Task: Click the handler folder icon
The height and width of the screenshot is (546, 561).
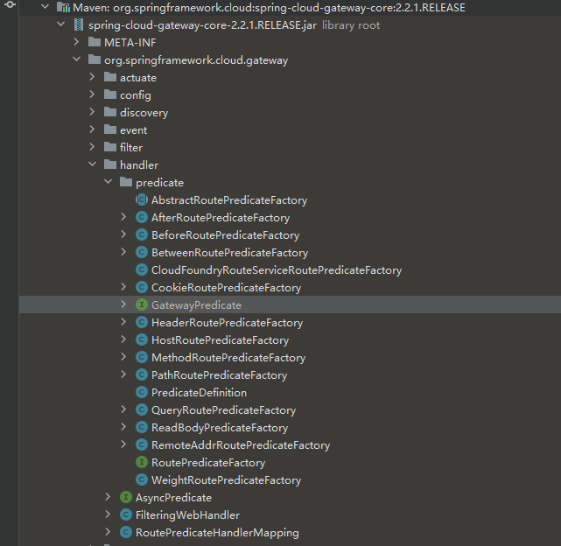Action: pos(110,164)
